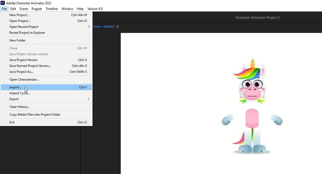Choose New Project... menu entry
Screen dimensions: 322x174
(x=19, y=15)
